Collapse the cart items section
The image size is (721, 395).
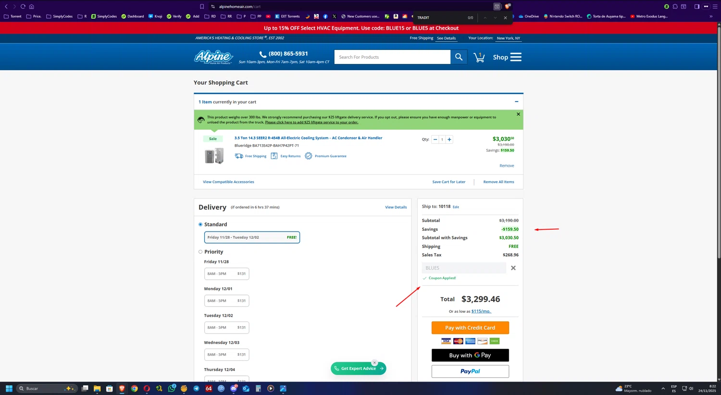pos(516,102)
